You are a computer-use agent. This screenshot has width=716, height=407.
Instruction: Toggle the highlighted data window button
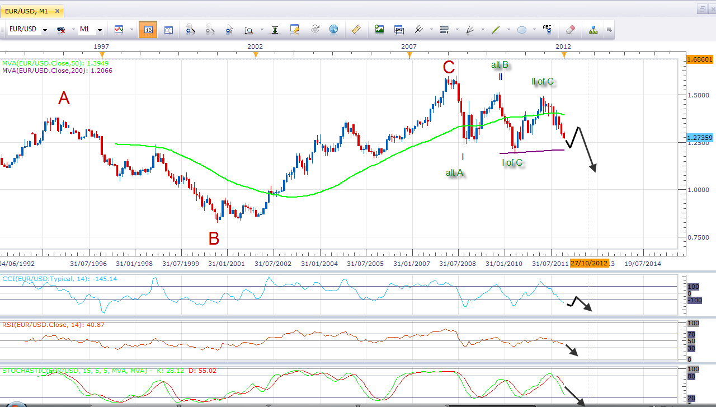148,30
